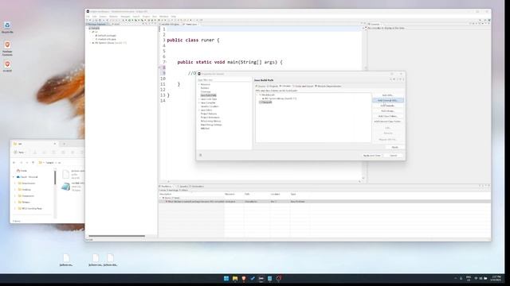Click Add Variable button

coord(388,106)
